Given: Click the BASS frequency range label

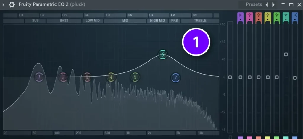Looking at the screenshot, I should tap(64, 21).
